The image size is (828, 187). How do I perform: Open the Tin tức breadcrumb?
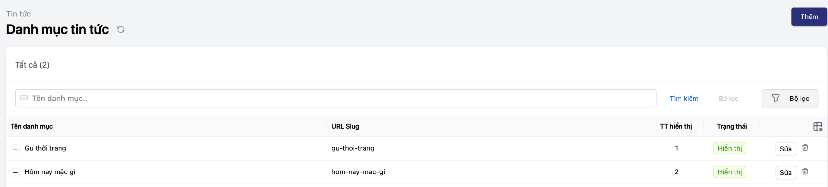tap(18, 14)
